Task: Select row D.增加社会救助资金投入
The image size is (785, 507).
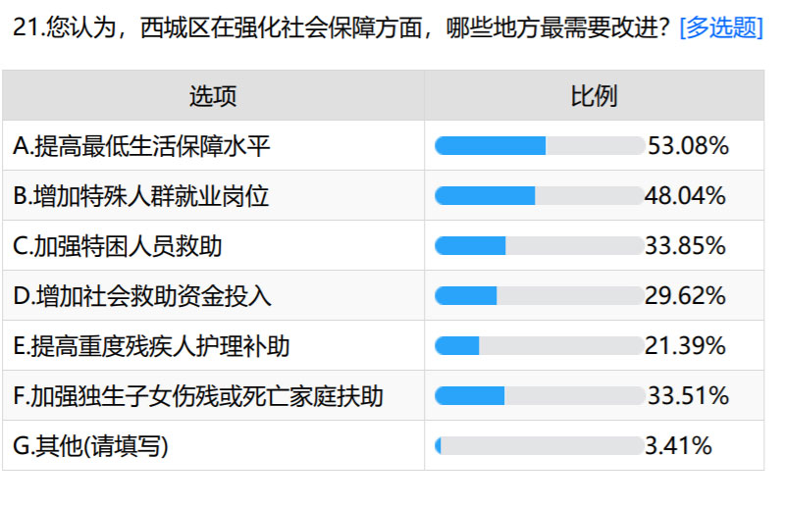Action: (x=384, y=295)
